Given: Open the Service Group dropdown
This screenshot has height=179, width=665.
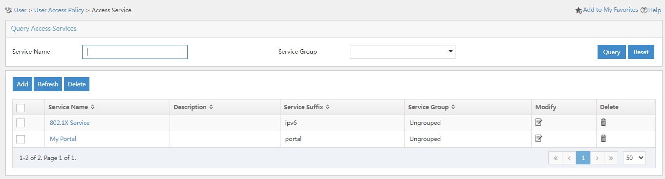Looking at the screenshot, I should click(x=403, y=52).
